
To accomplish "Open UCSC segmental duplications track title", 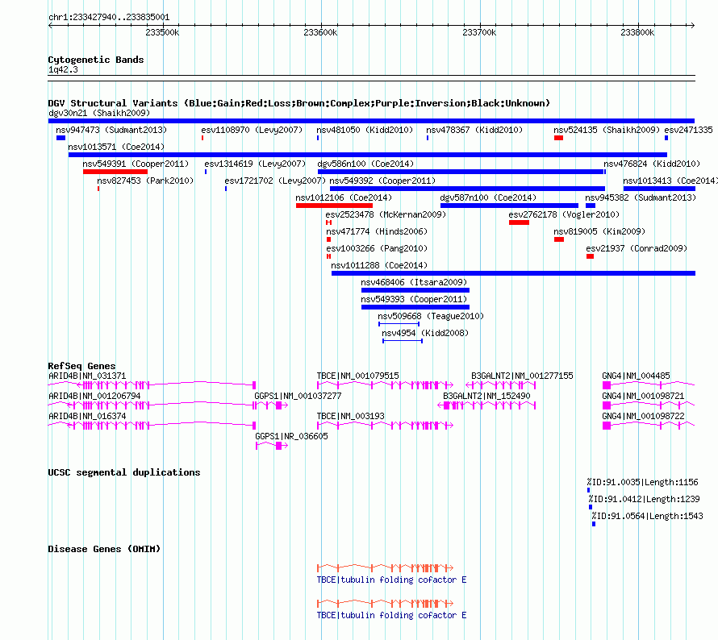I will pyautogui.click(x=124, y=472).
